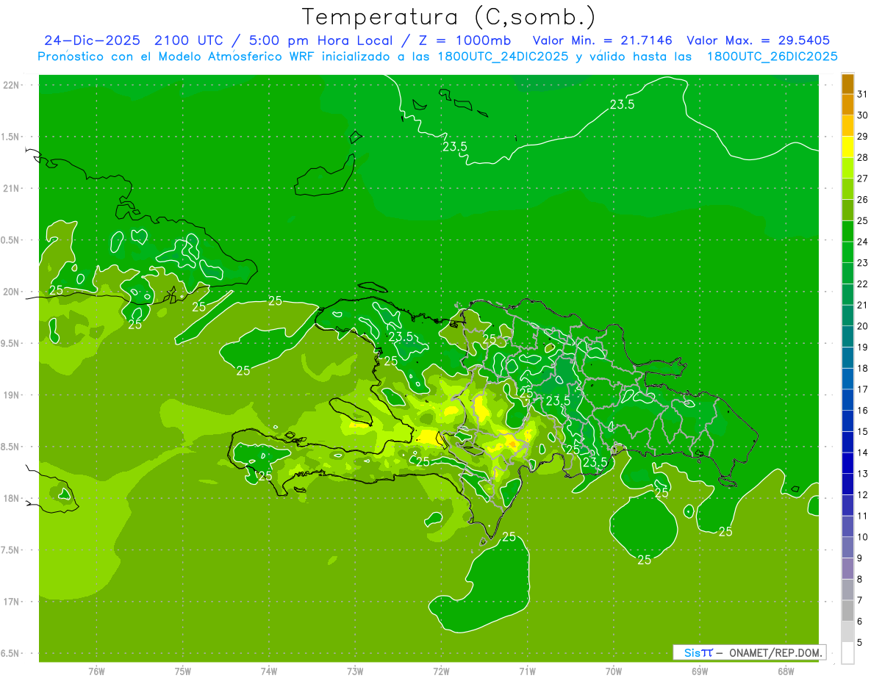This screenshot has height=681, width=882.
Task: Click color bar label "31"
Action: [x=863, y=94]
